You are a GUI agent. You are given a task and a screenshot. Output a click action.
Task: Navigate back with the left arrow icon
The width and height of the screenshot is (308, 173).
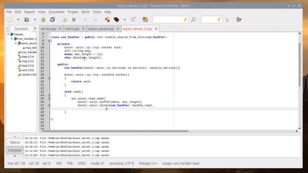pyautogui.click(x=86, y=19)
